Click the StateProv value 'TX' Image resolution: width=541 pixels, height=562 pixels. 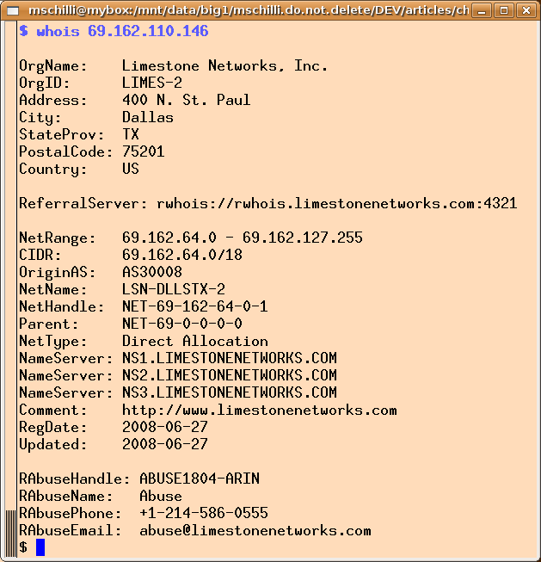click(x=131, y=134)
